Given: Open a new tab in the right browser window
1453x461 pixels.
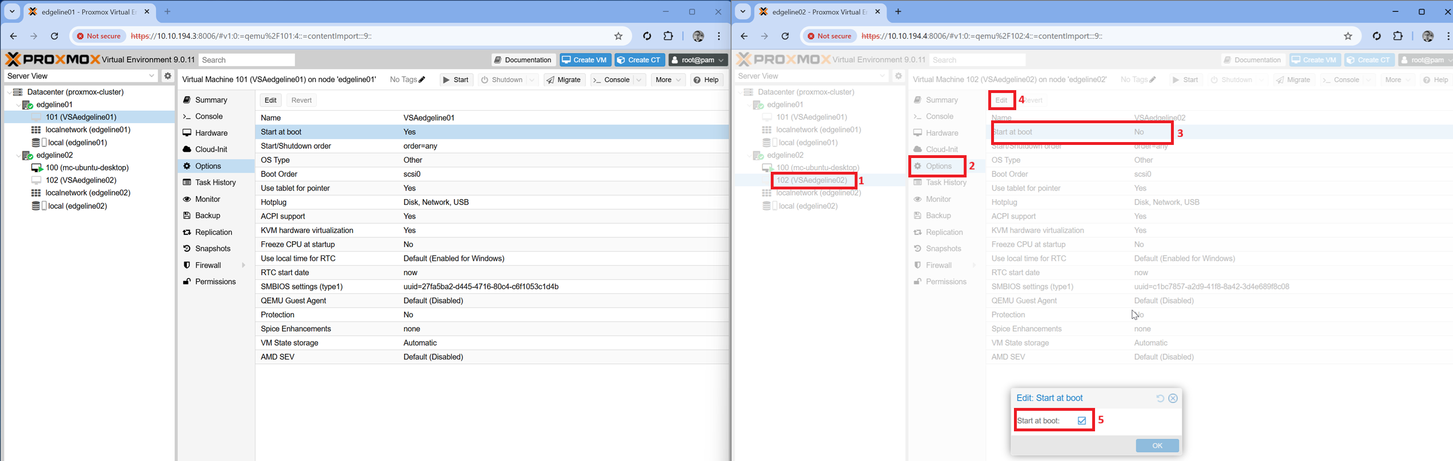Looking at the screenshot, I should point(898,11).
